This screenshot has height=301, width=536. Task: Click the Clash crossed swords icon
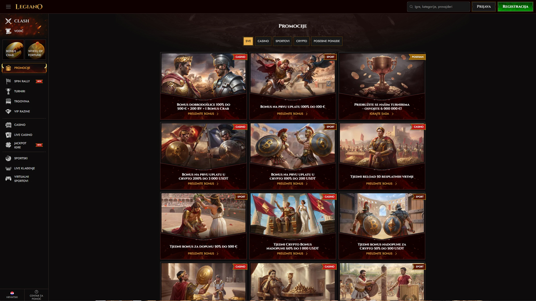tap(8, 21)
